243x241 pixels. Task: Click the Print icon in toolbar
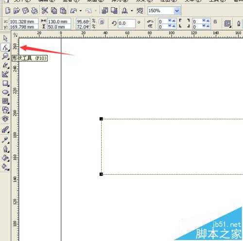point(35,11)
